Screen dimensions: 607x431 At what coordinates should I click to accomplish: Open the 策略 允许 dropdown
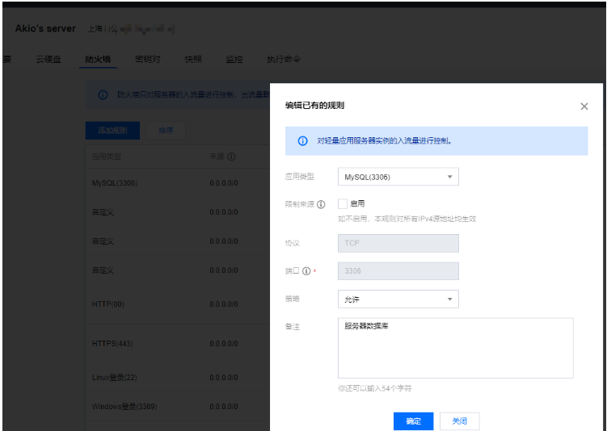point(398,299)
